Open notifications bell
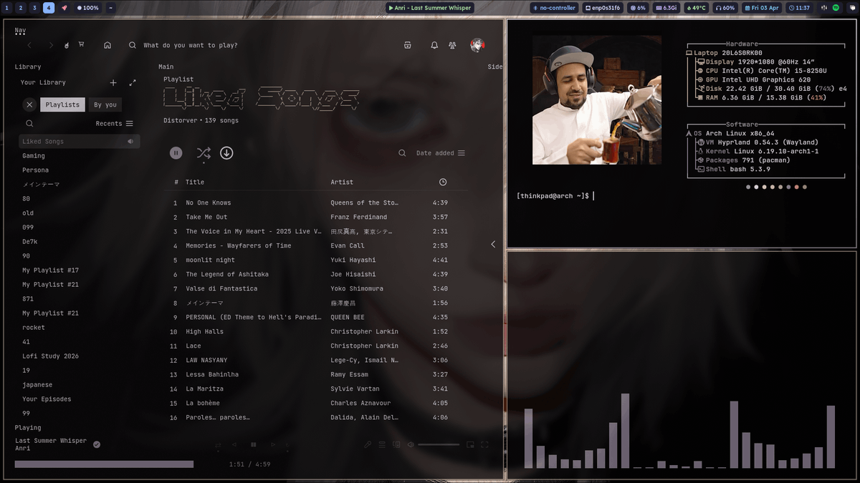This screenshot has width=860, height=483. click(x=434, y=44)
